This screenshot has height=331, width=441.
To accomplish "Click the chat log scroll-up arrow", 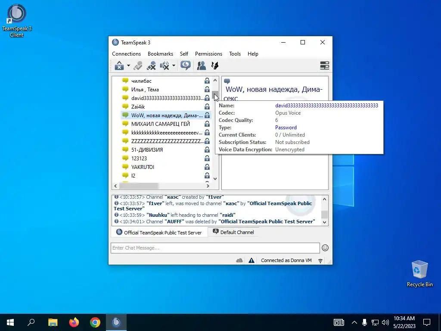I will (x=325, y=199).
